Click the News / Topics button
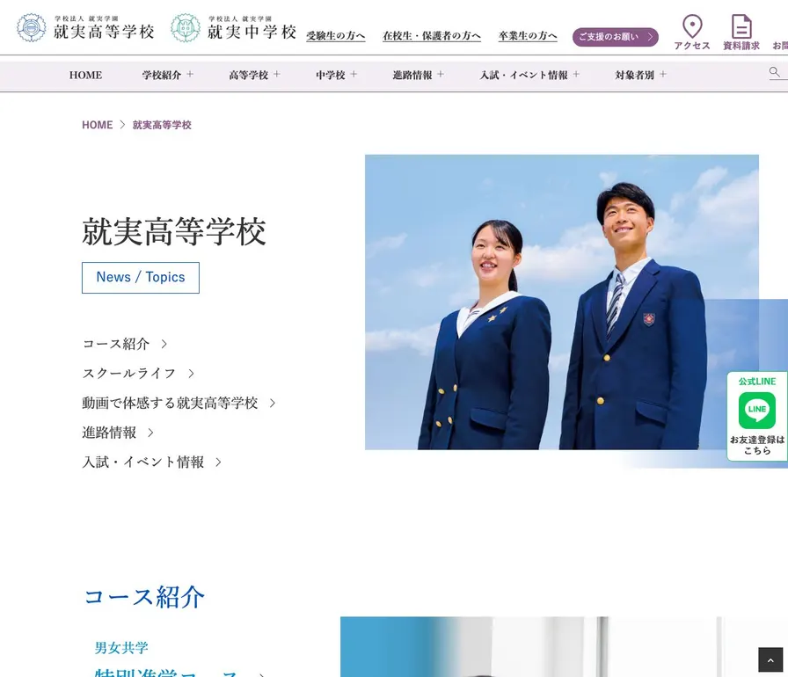 coord(141,278)
